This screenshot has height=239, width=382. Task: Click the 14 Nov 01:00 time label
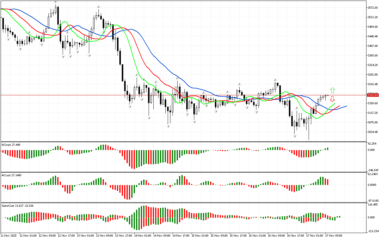(x=142, y=236)
